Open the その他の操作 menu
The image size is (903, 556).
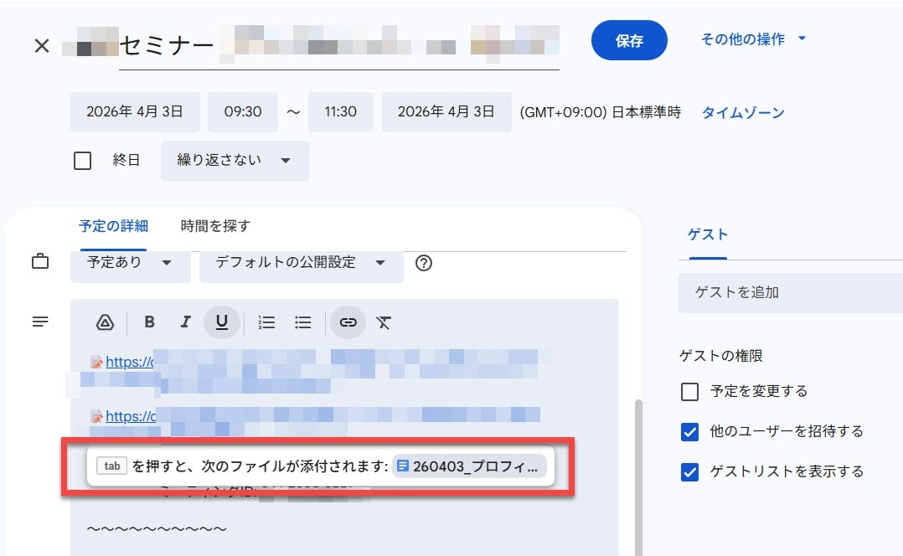coord(752,39)
